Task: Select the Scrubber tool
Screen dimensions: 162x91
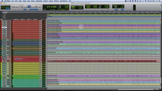Action: [36, 6]
